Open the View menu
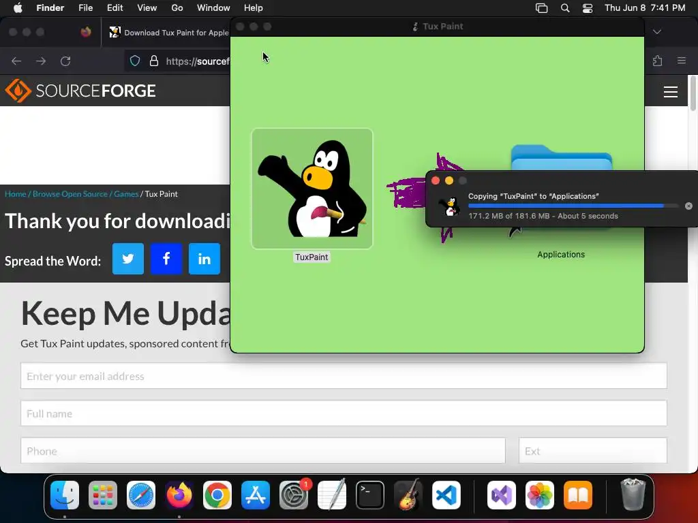Screen dimensions: 698x523 click(147, 8)
